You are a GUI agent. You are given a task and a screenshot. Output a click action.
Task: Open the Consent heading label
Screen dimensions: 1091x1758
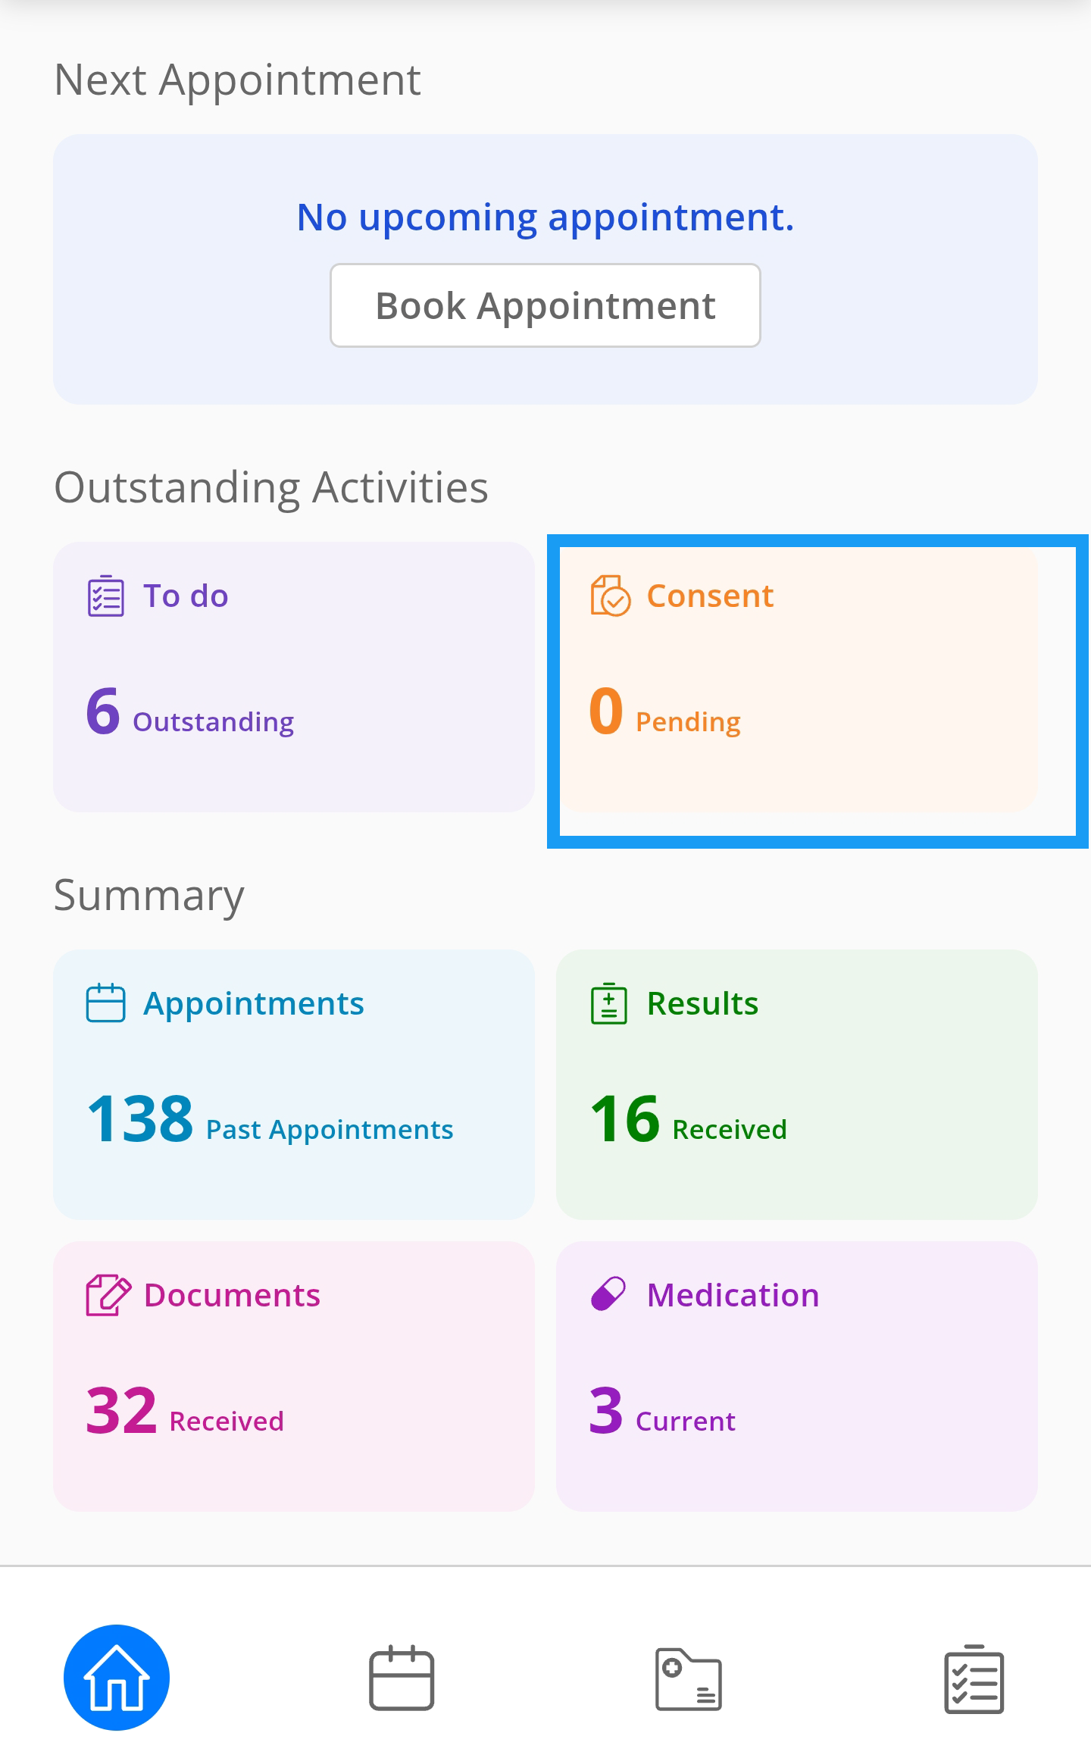(x=710, y=596)
